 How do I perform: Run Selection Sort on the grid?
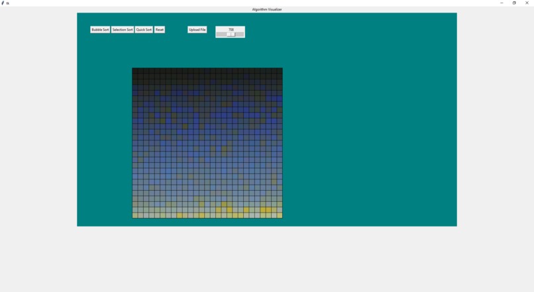[x=123, y=30]
